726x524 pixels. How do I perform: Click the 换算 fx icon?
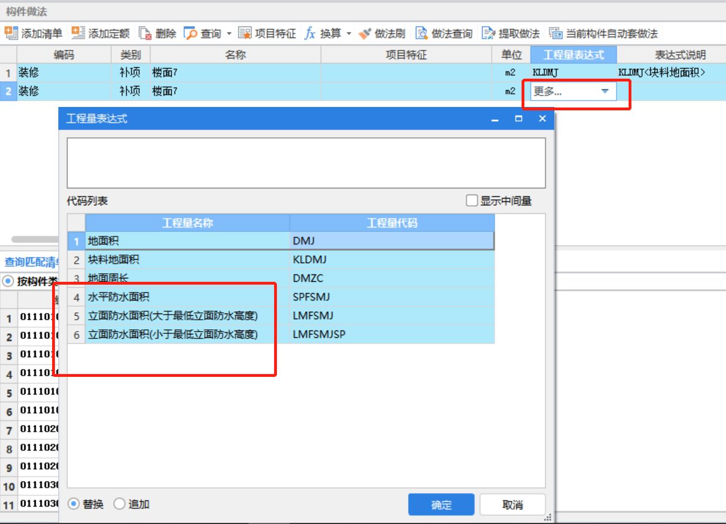click(x=310, y=33)
